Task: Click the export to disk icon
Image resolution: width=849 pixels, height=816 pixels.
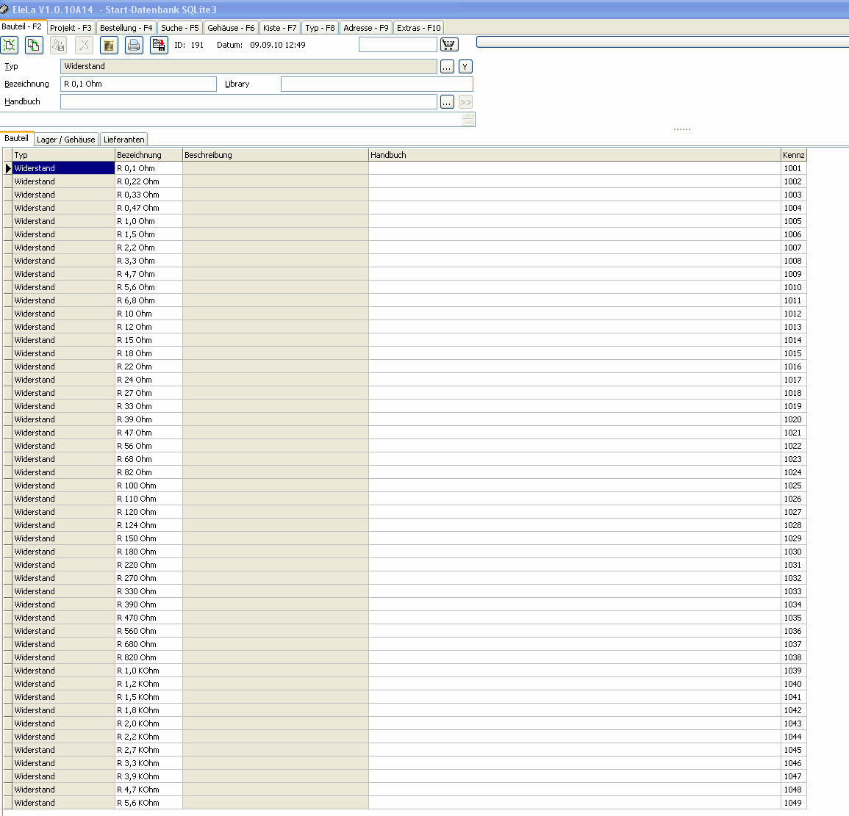Action: (x=159, y=46)
